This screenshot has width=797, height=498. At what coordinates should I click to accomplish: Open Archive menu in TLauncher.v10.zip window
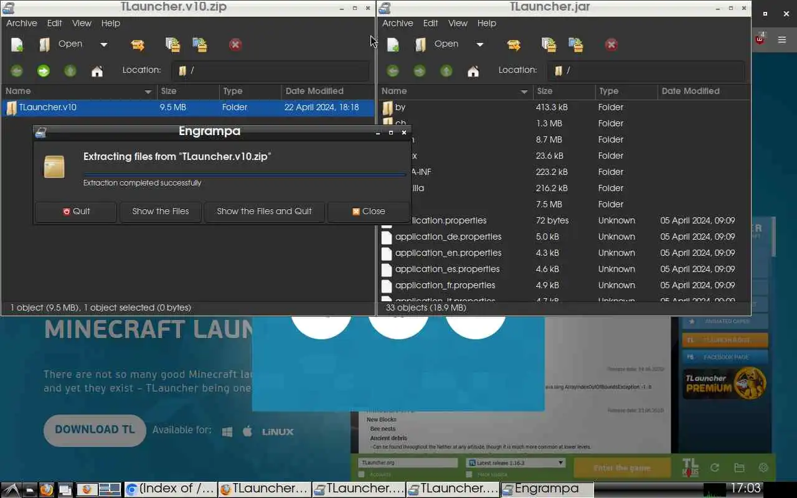point(22,23)
